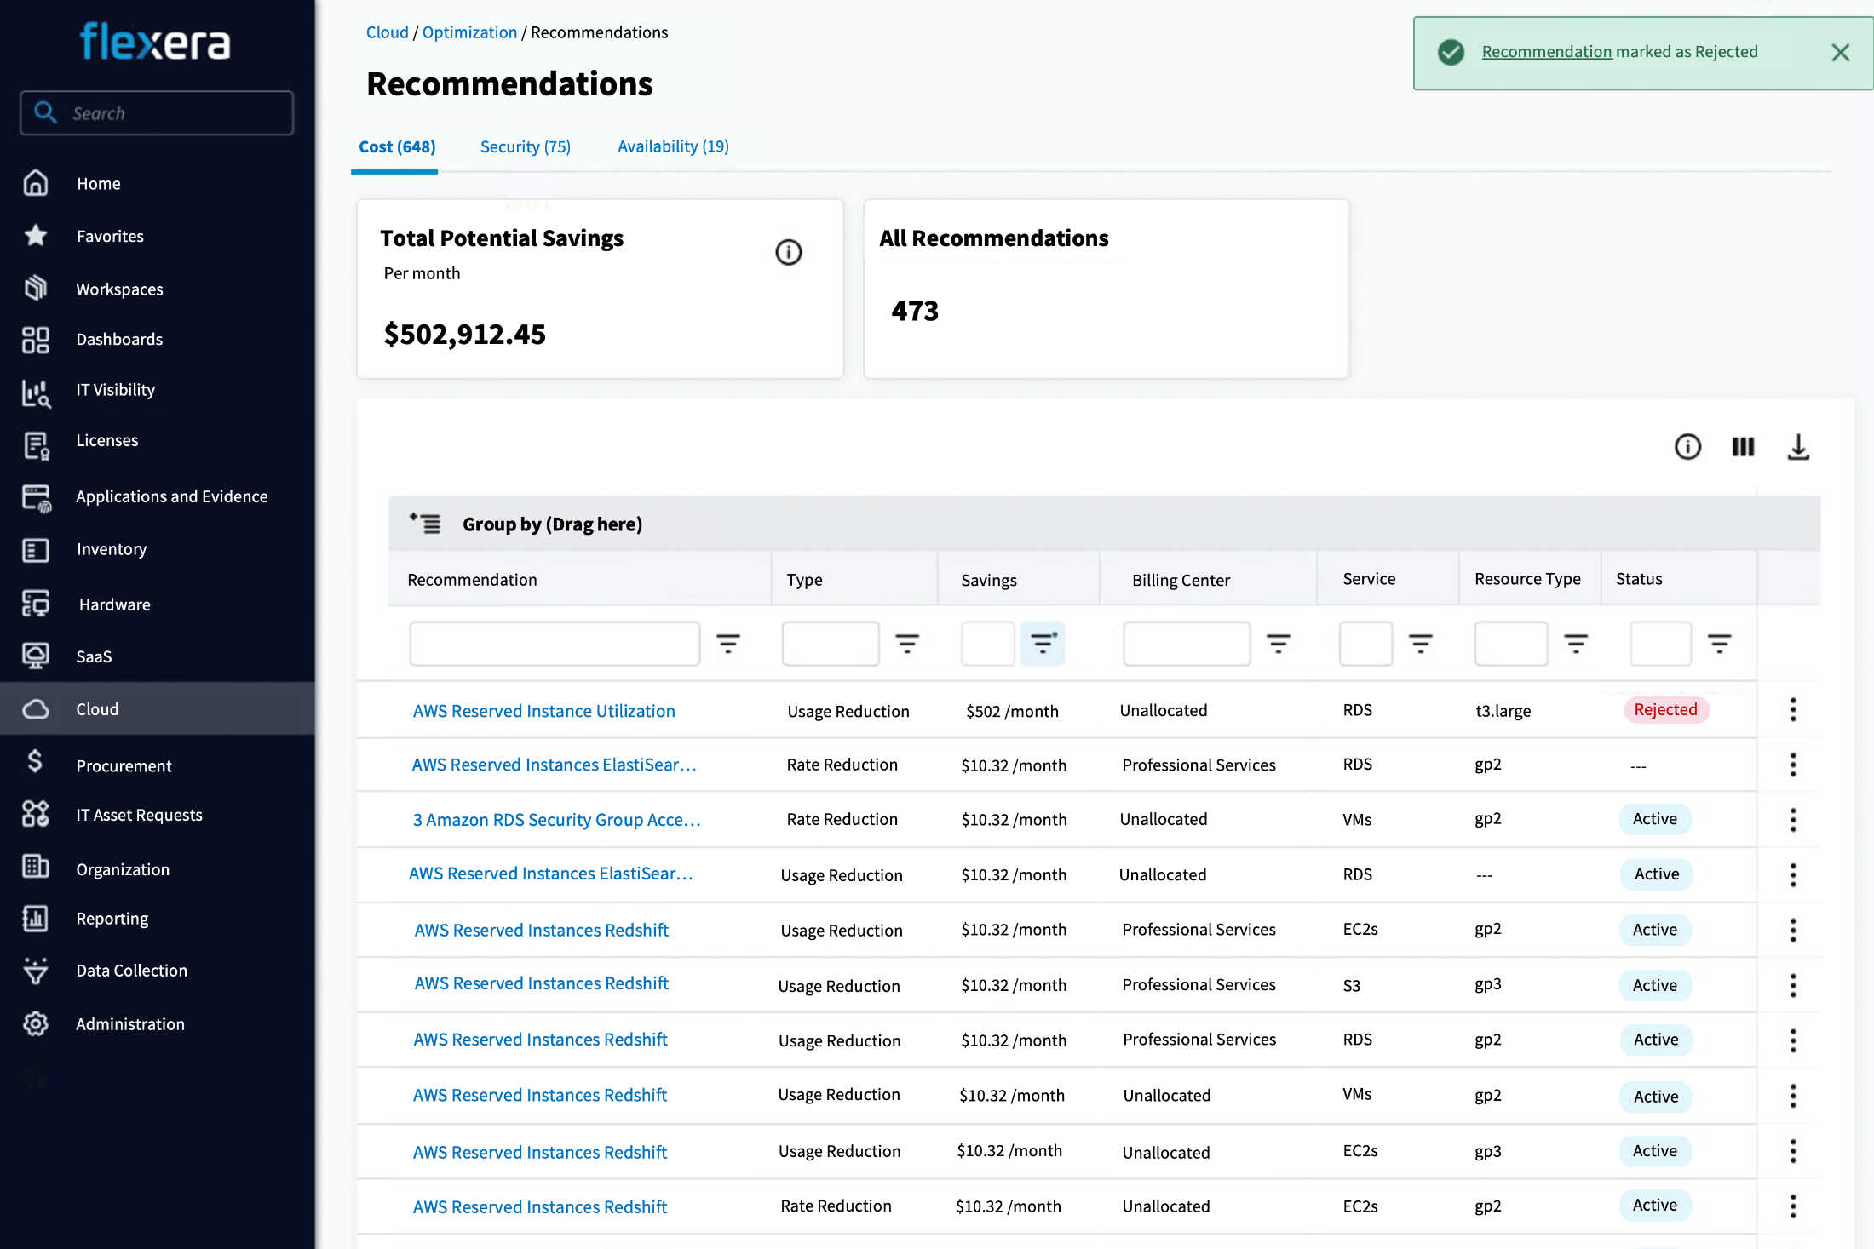Open Reporting in sidebar menu

pos(112,919)
